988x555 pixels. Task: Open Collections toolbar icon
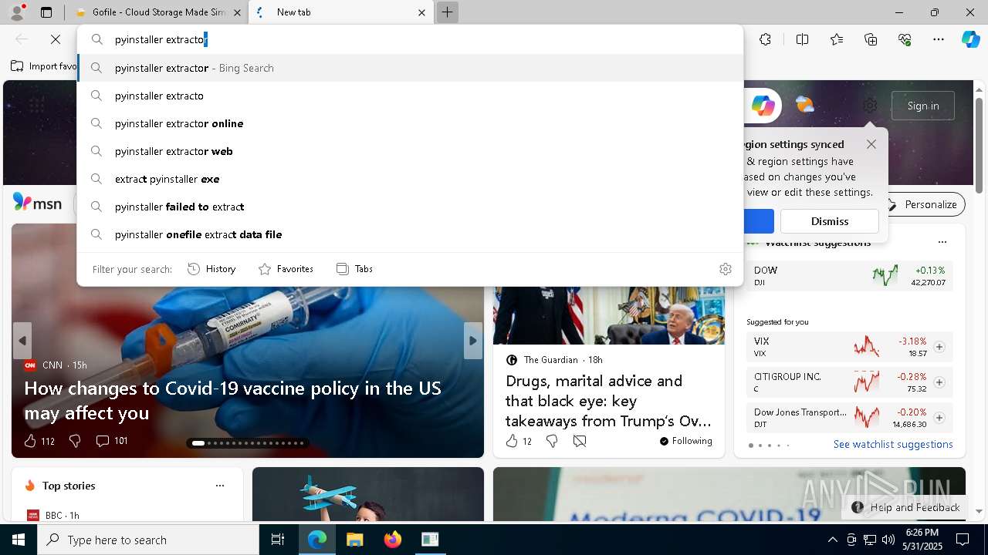click(871, 39)
